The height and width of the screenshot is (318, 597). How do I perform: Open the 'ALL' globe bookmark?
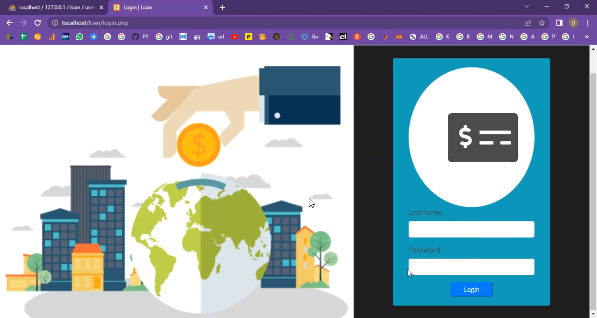[x=419, y=37]
